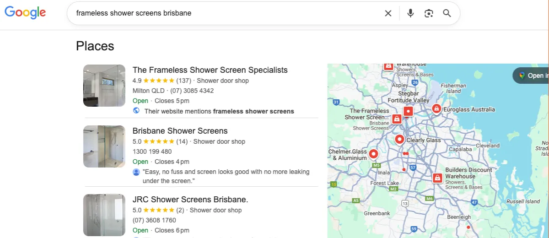Open Brisbane Shower Screens photo thumbnail
Image resolution: width=549 pixels, height=238 pixels.
click(104, 146)
